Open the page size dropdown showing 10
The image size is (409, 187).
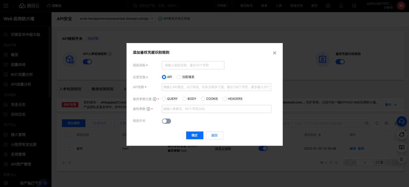click(323, 163)
